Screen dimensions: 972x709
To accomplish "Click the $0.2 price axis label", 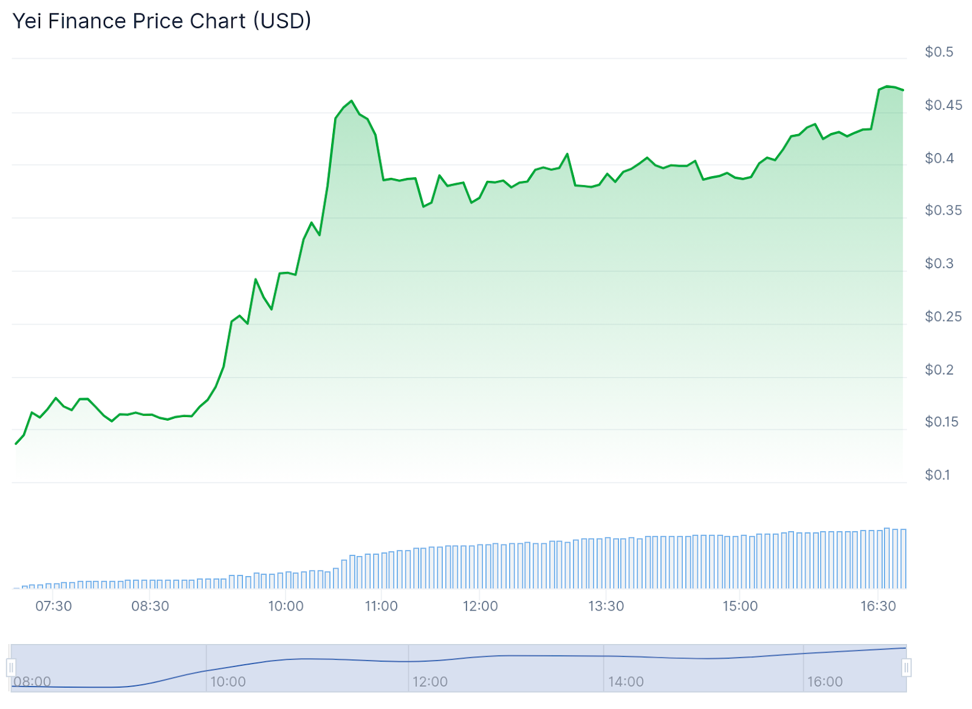I will tap(939, 370).
